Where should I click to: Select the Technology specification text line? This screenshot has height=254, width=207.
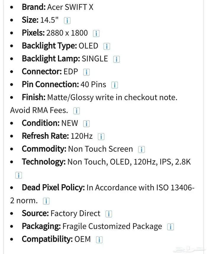coord(106,162)
